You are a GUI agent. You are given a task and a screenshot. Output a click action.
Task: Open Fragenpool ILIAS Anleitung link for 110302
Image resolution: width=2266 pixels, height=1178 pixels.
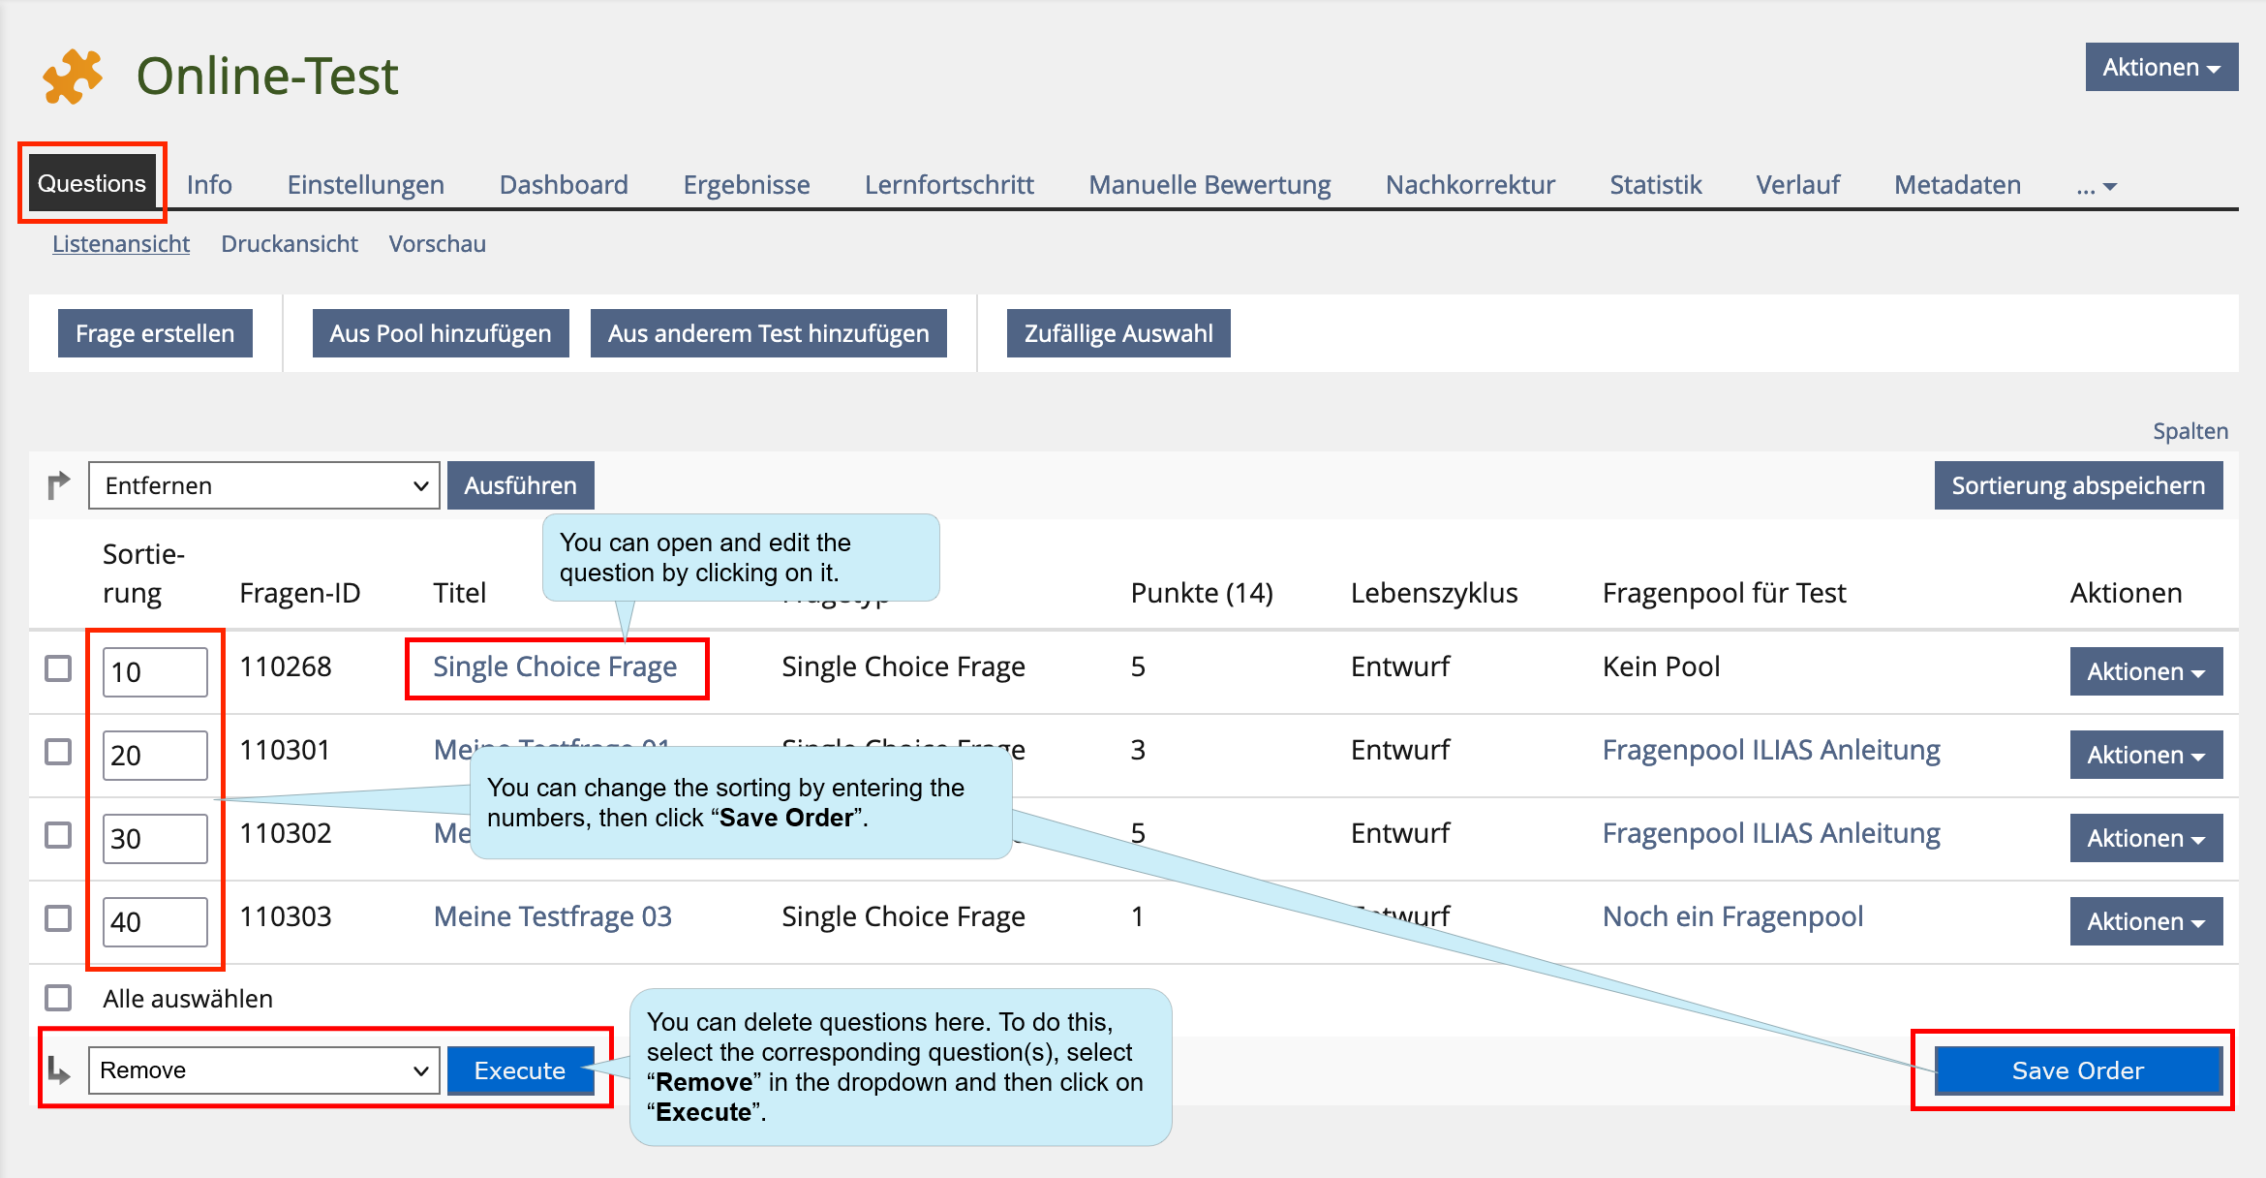coord(1771,833)
